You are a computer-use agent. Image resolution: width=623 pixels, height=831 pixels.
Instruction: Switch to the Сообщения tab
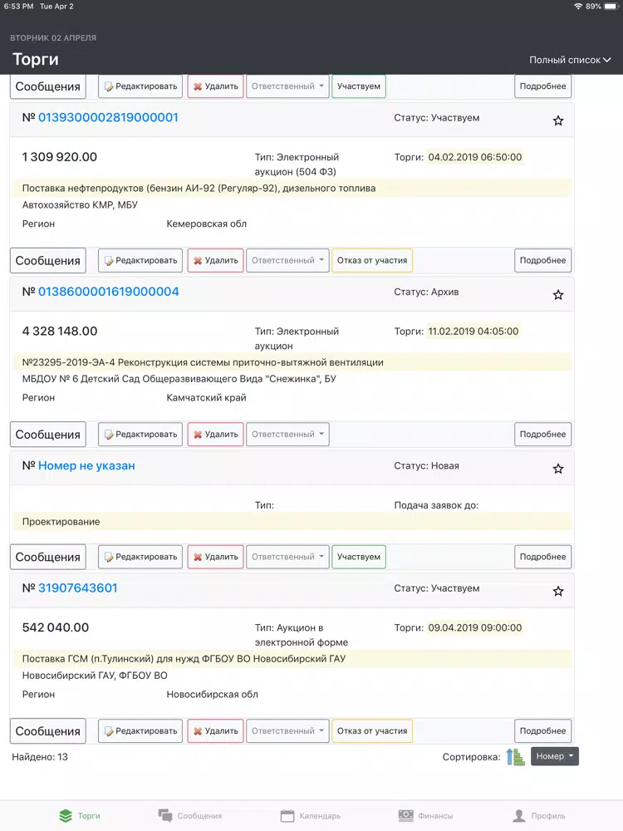point(190,816)
